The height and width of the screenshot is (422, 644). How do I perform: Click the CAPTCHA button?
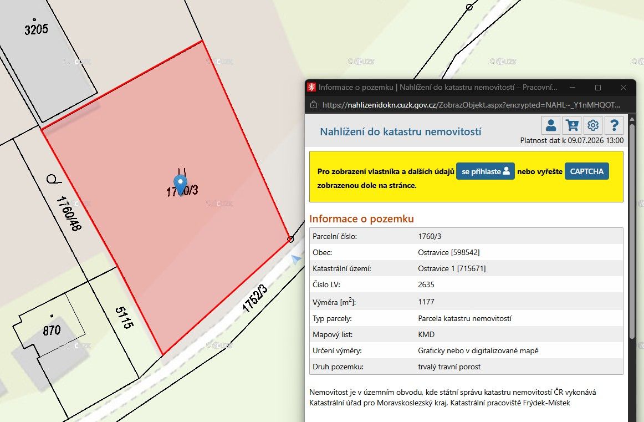tap(586, 171)
